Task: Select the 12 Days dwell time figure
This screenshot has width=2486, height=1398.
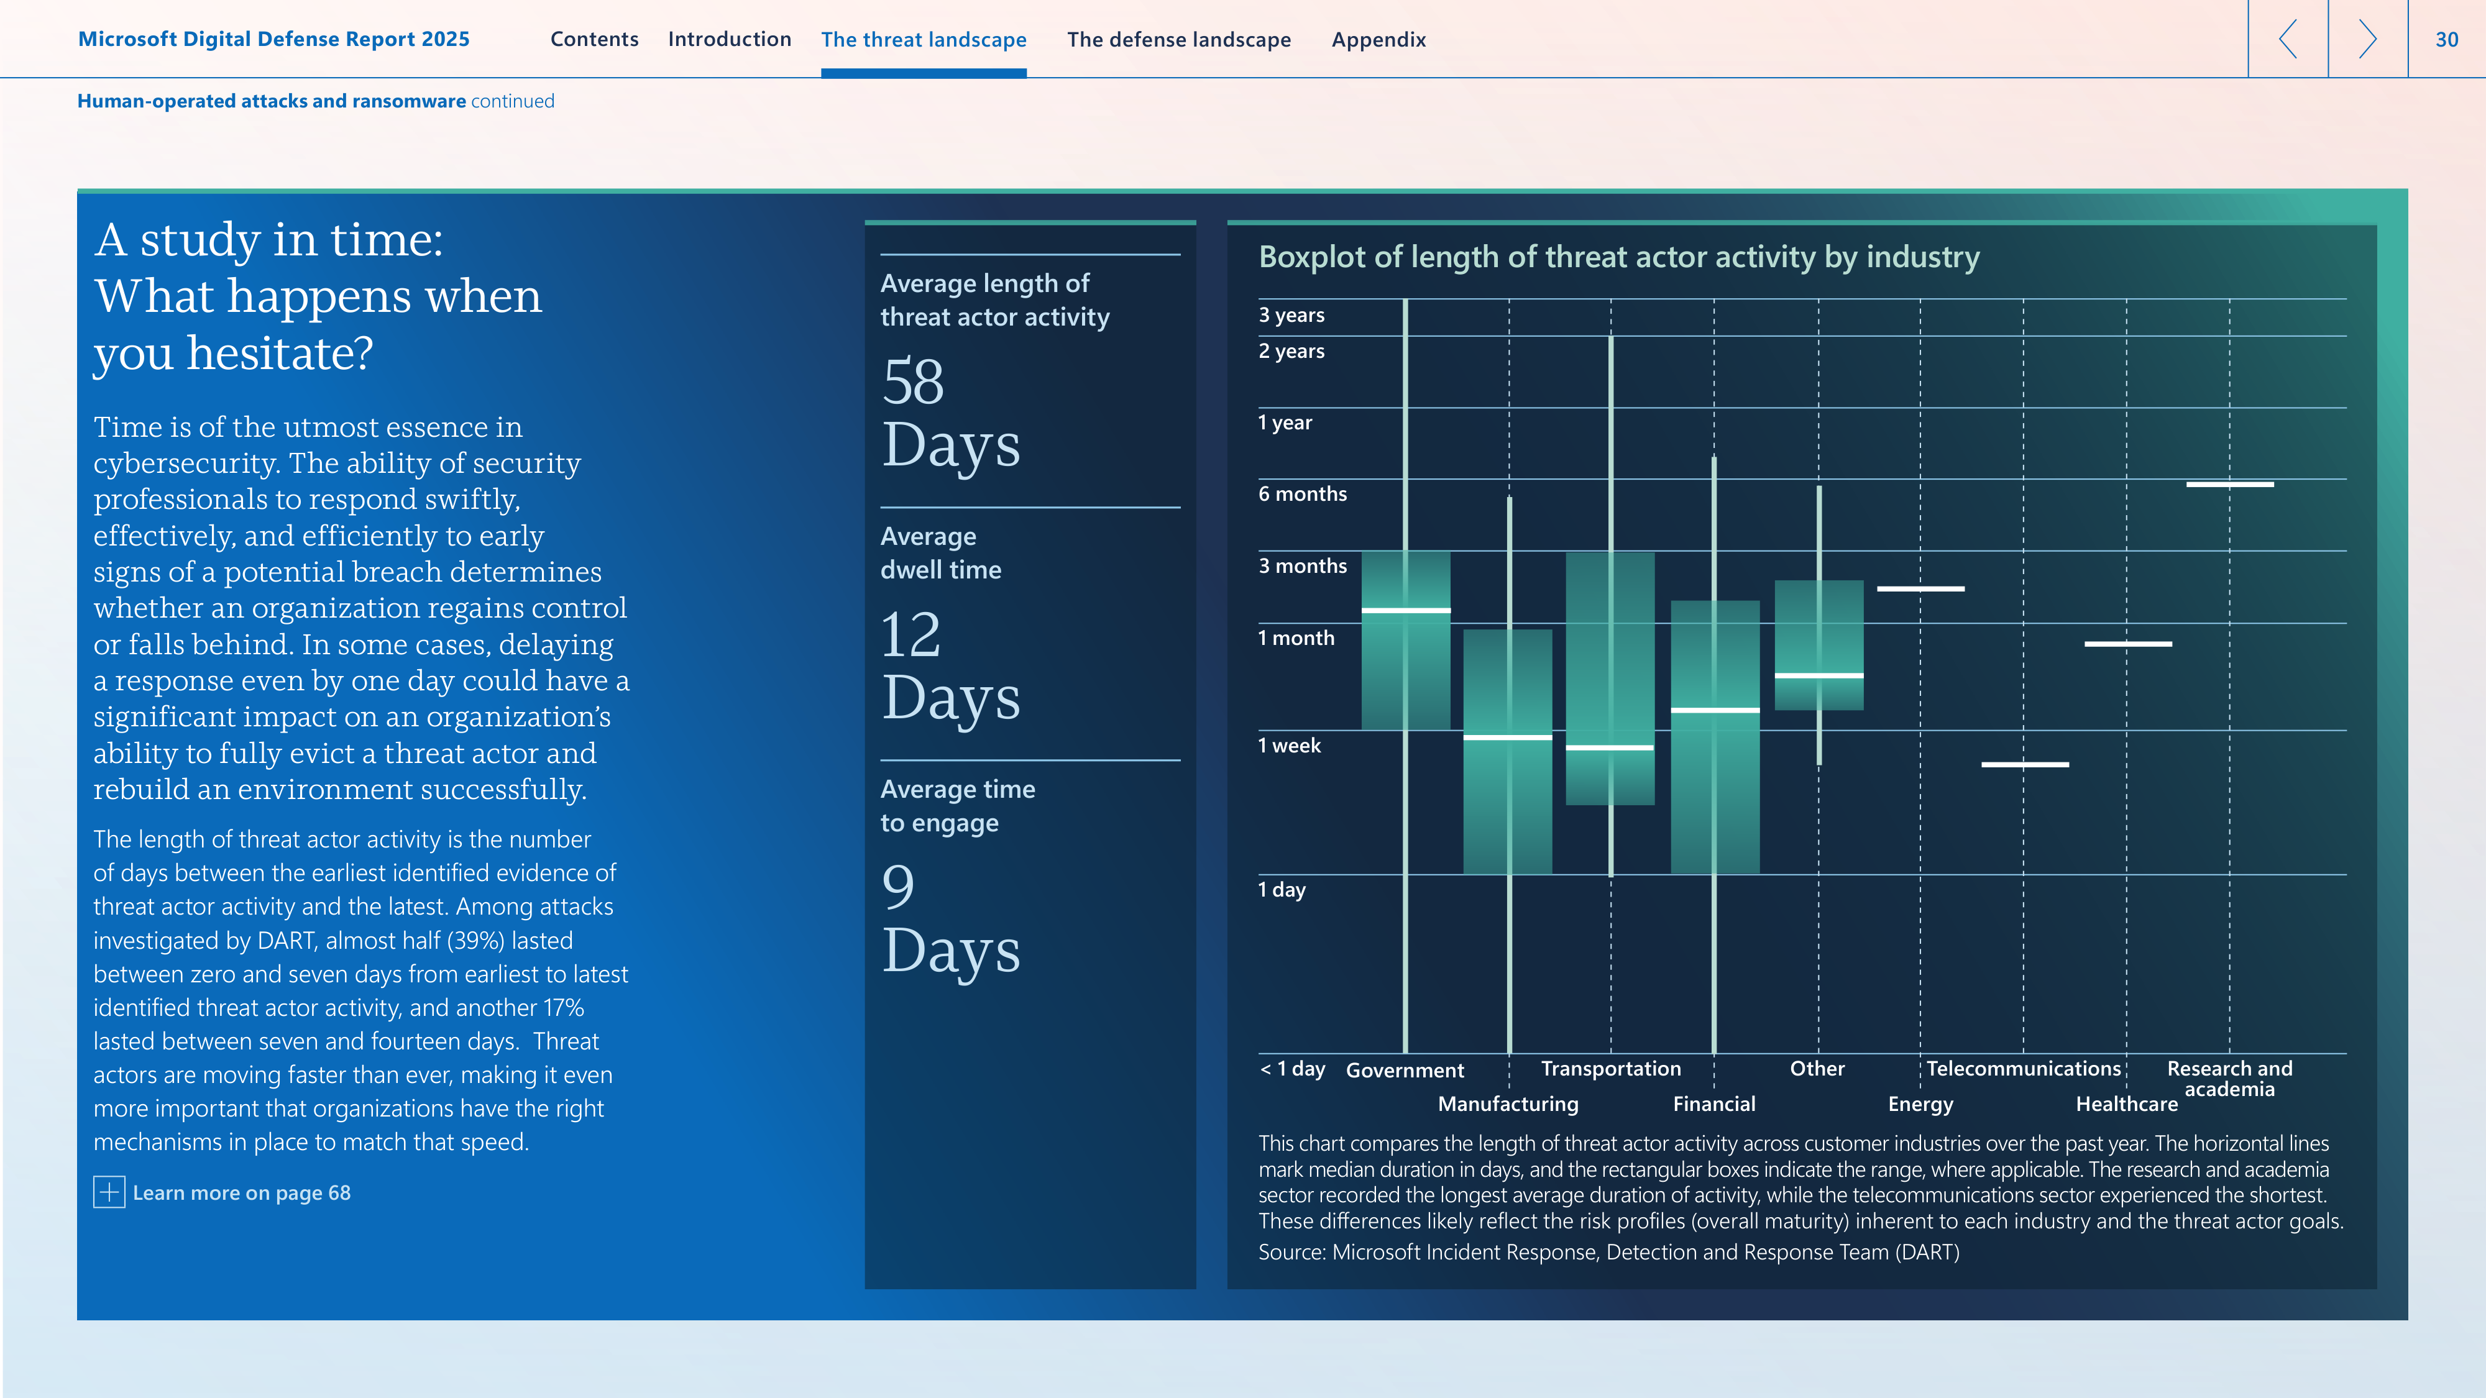Action: click(951, 665)
